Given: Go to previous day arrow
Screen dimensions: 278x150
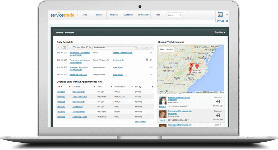Looking at the screenshot, I should [58, 47].
